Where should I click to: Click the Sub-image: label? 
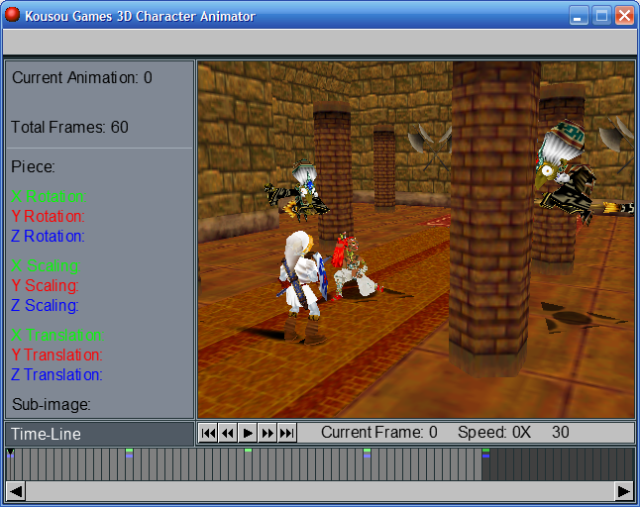pyautogui.click(x=52, y=405)
